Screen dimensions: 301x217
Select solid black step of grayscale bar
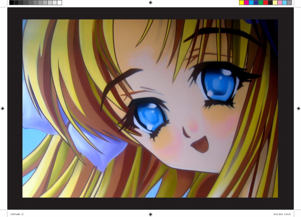(x=12, y=2)
